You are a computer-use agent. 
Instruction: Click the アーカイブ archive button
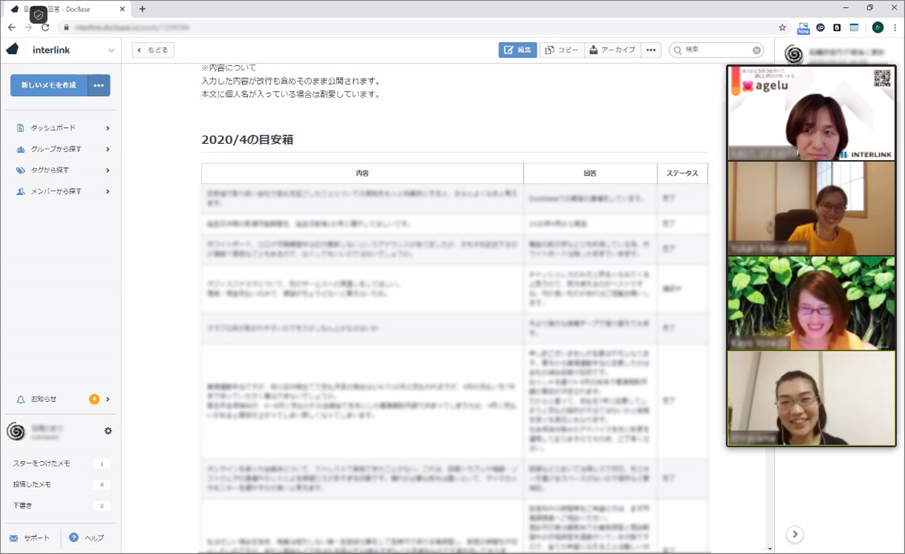[612, 50]
